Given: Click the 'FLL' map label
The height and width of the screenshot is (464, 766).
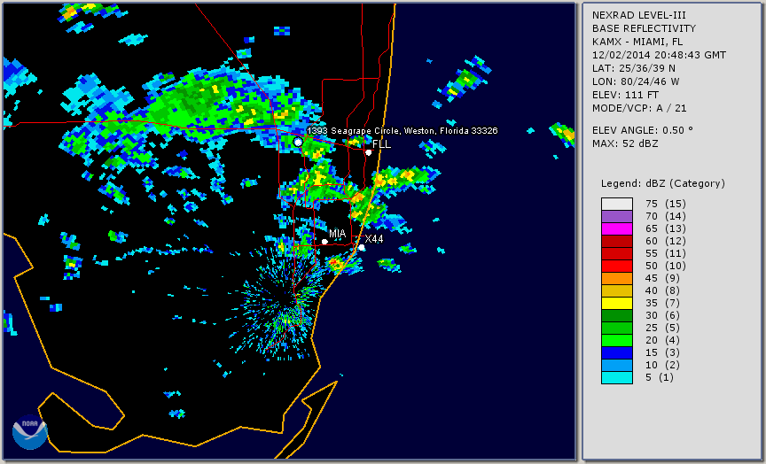Looking at the screenshot, I should (381, 144).
